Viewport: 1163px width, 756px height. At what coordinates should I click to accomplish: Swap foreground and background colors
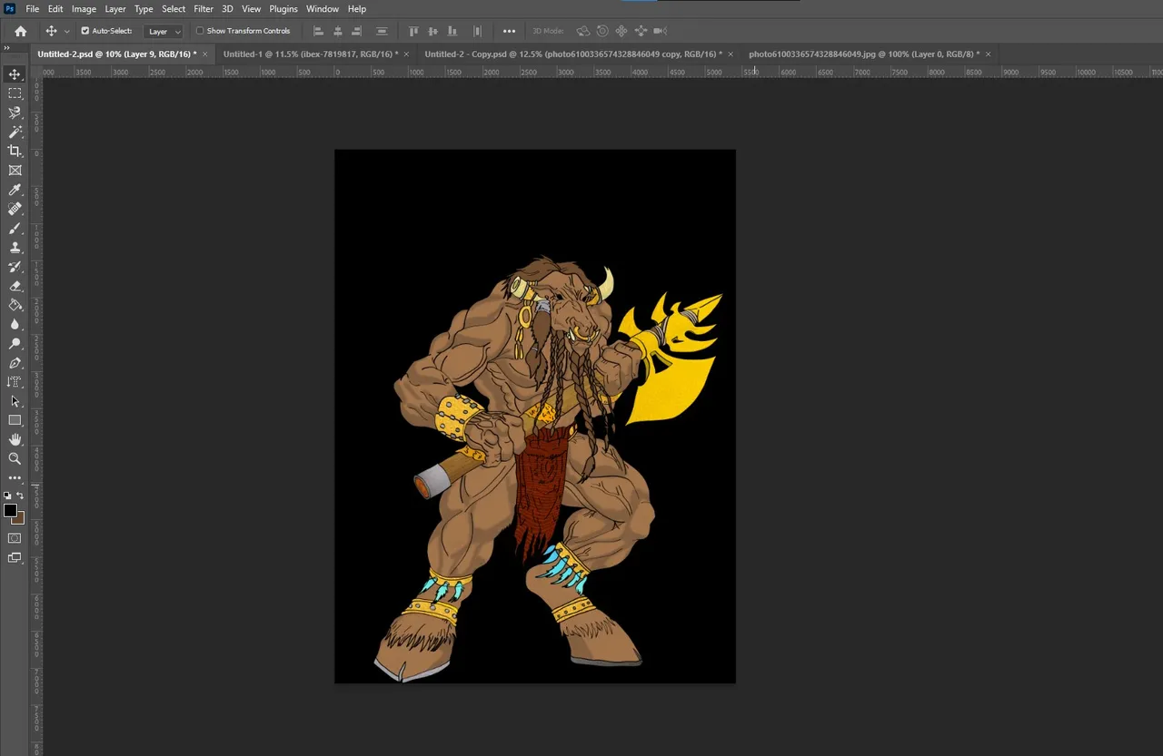[20, 496]
